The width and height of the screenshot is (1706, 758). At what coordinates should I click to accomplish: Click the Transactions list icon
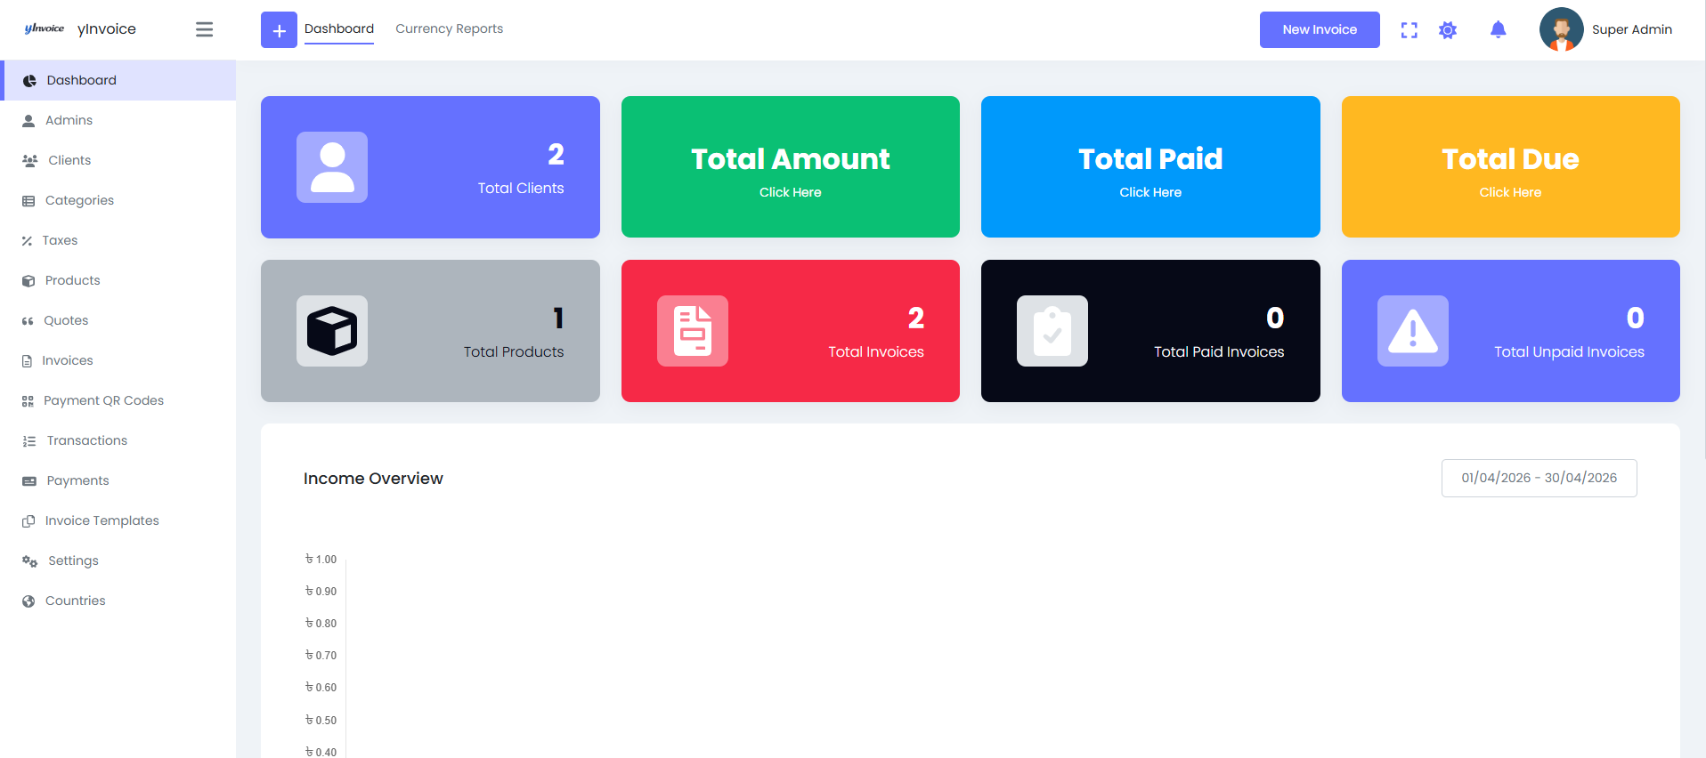pyautogui.click(x=29, y=440)
